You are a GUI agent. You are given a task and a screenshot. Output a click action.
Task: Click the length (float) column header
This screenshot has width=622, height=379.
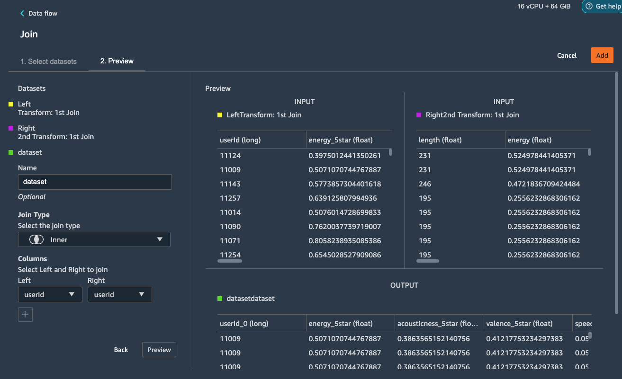[x=440, y=140]
